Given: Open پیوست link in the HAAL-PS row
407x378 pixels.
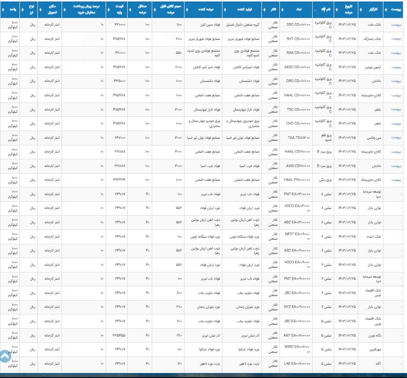Looking at the screenshot, I should click(x=396, y=180).
